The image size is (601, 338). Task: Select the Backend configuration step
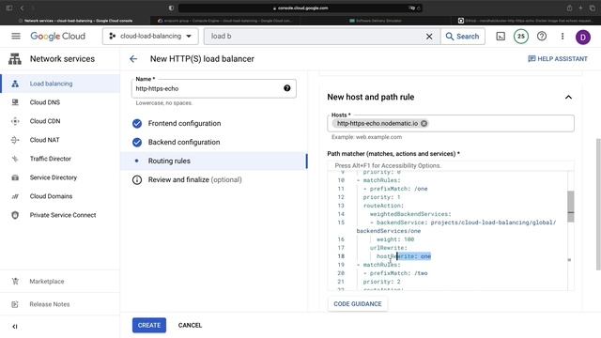pos(184,142)
